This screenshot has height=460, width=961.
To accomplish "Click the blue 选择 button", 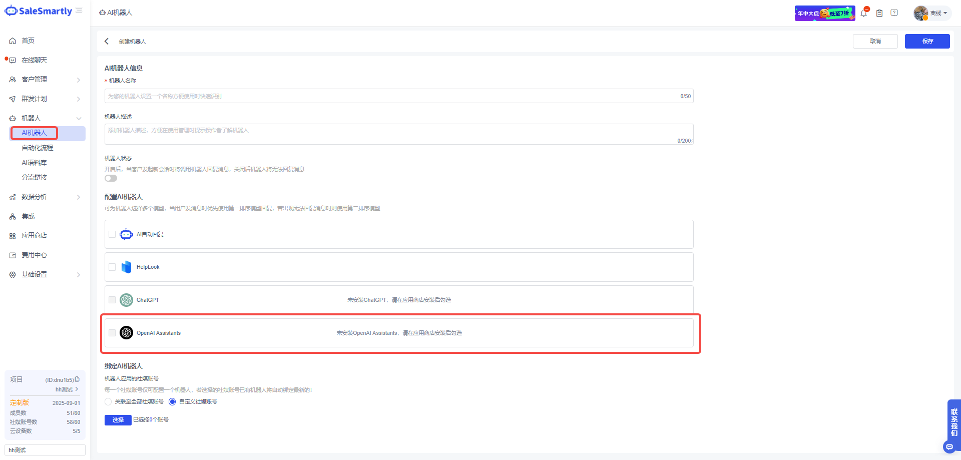I will (118, 420).
